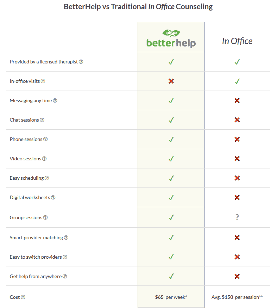The width and height of the screenshot is (277, 308).
Task: Click help icon next to Phone sessions
Action: click(45, 139)
